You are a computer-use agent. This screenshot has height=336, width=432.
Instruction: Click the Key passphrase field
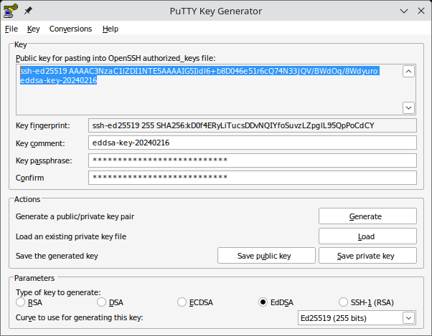point(253,160)
